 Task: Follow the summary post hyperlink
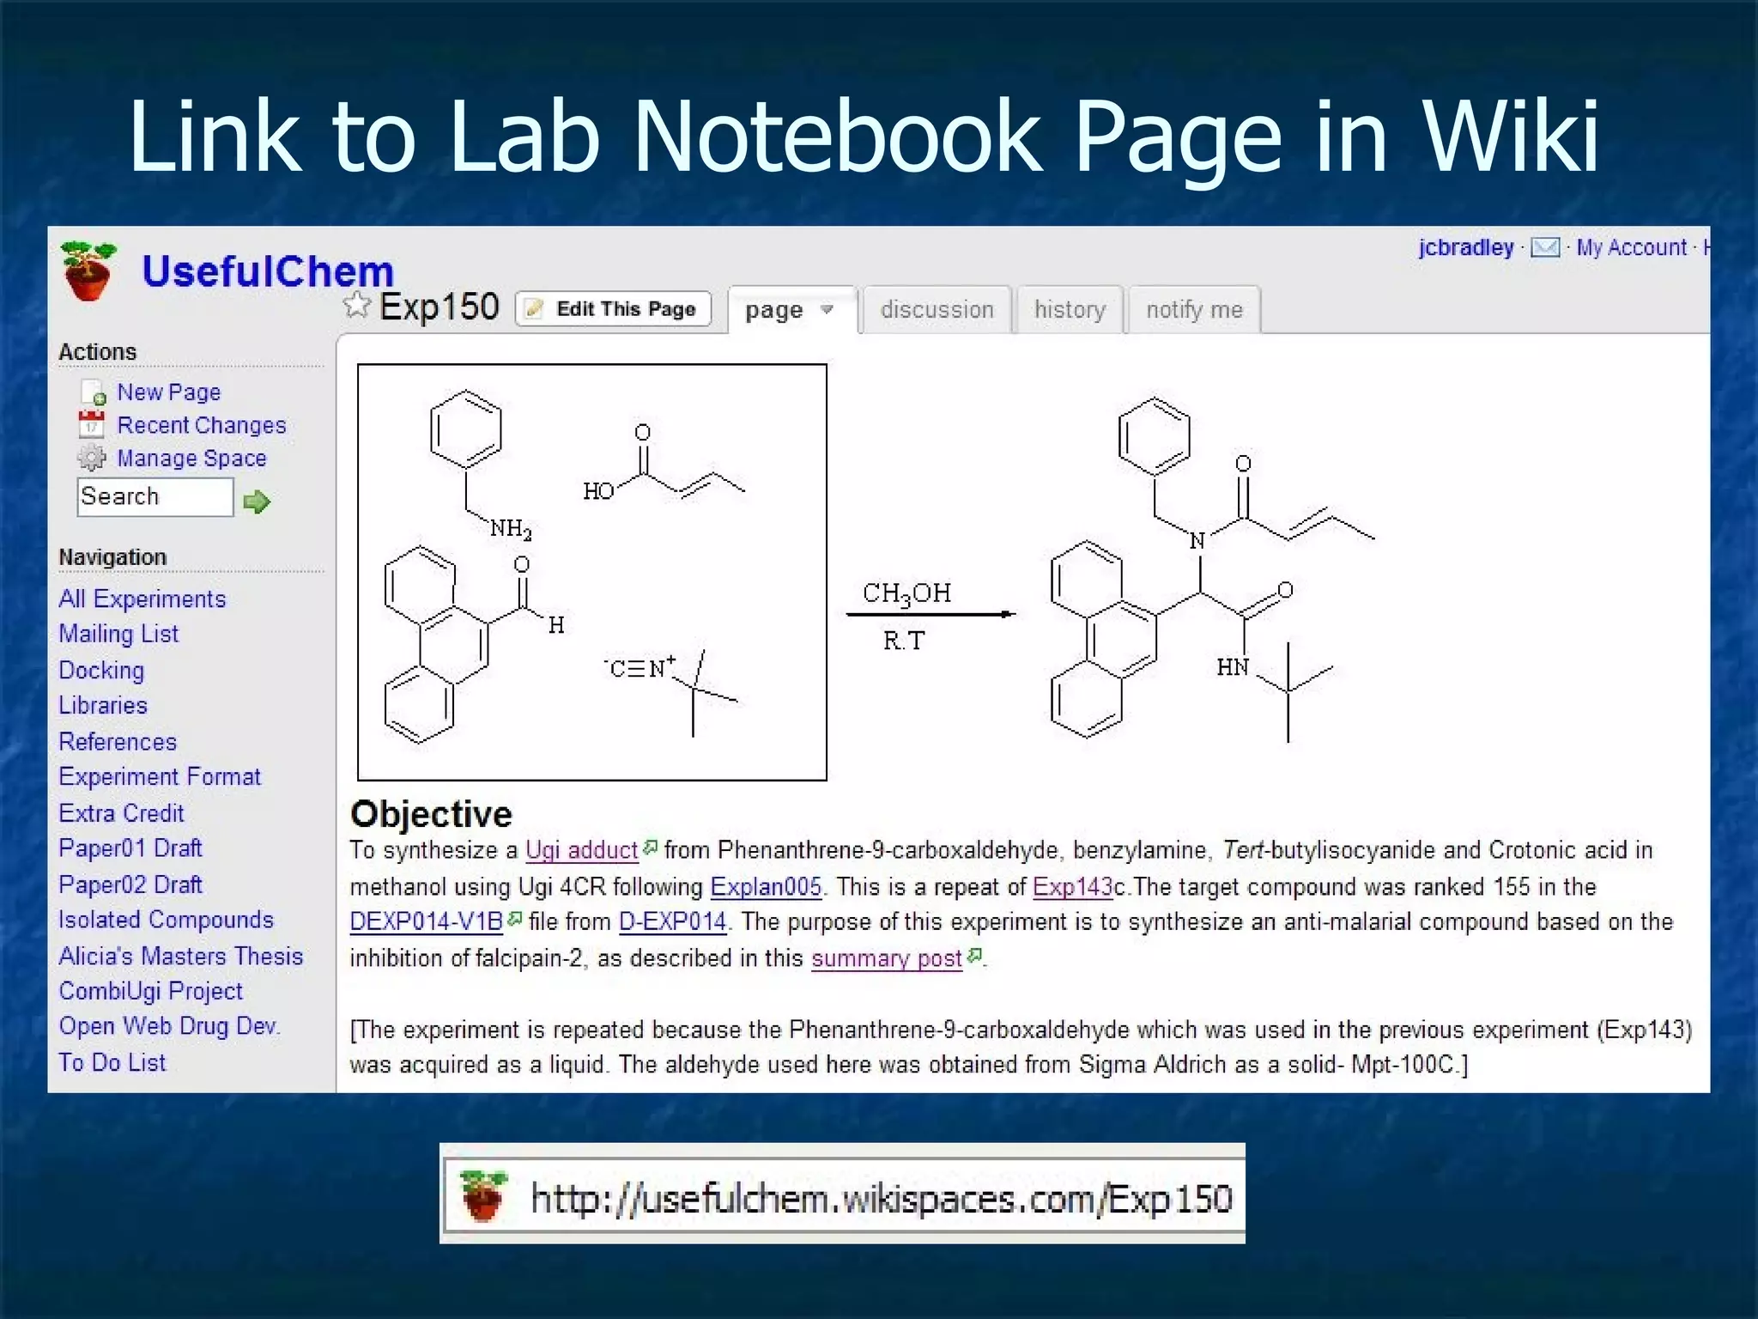coord(887,958)
